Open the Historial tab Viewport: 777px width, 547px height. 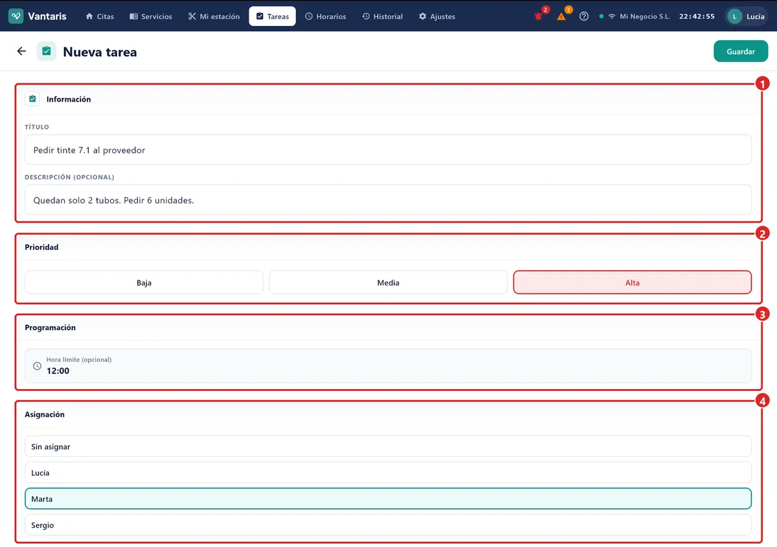382,16
